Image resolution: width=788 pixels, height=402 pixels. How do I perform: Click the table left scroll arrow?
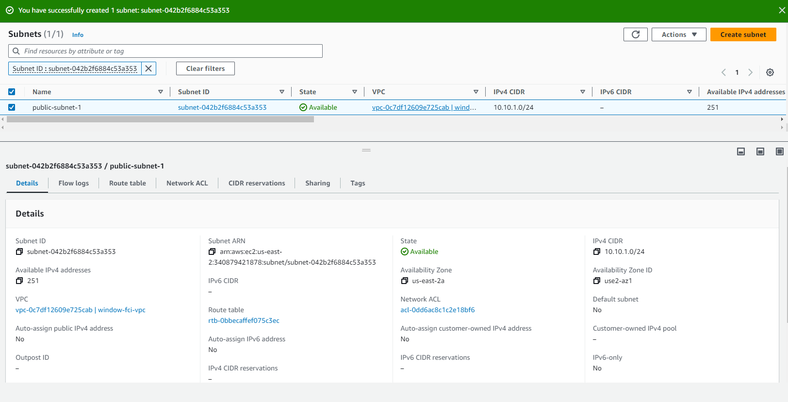coord(2,119)
